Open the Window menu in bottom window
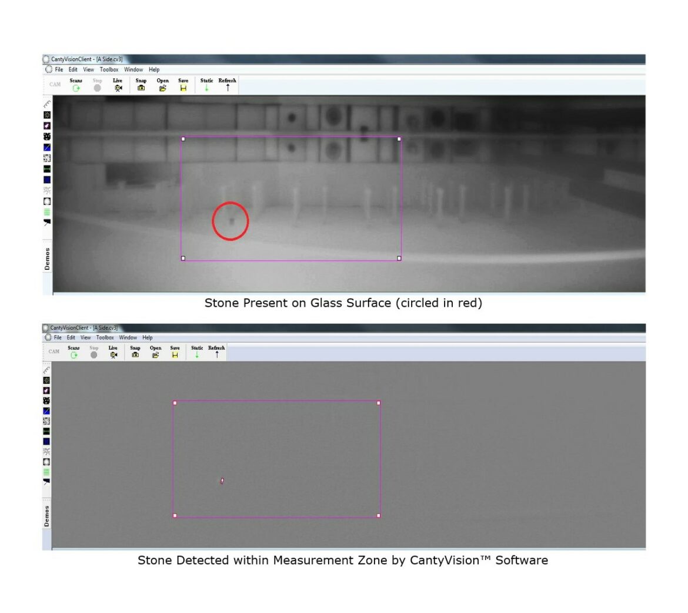The height and width of the screenshot is (613, 688). [128, 337]
